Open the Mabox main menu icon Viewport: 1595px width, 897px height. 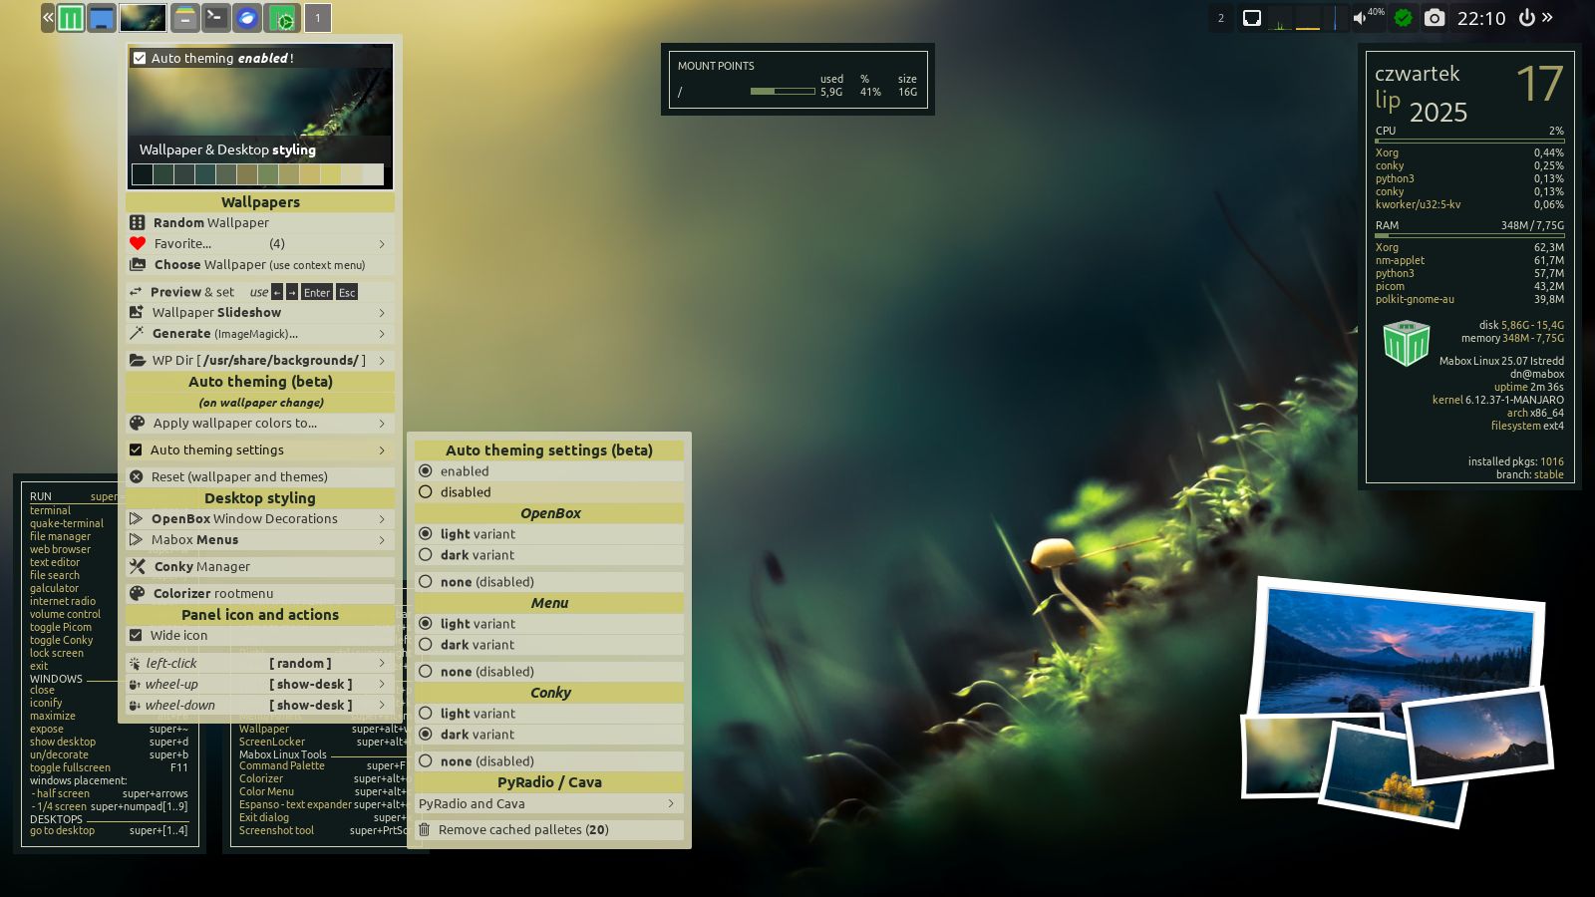click(x=71, y=18)
